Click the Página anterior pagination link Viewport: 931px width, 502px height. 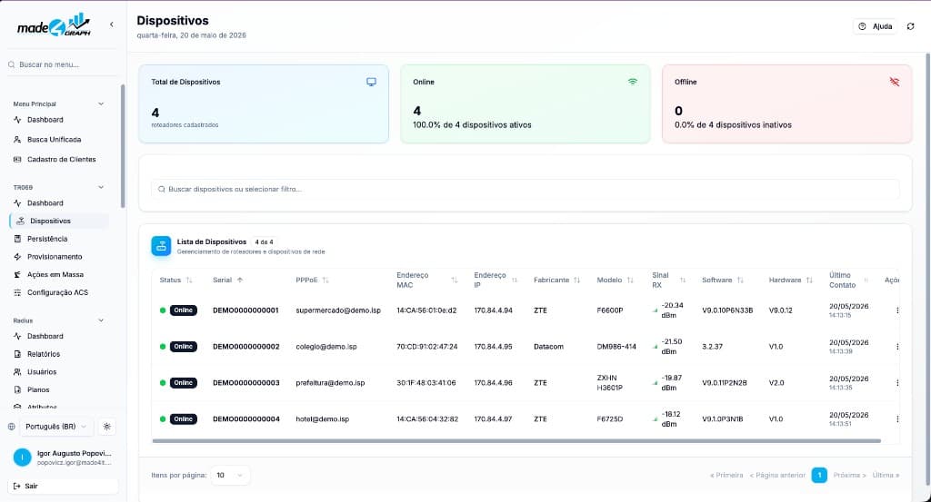click(777, 475)
